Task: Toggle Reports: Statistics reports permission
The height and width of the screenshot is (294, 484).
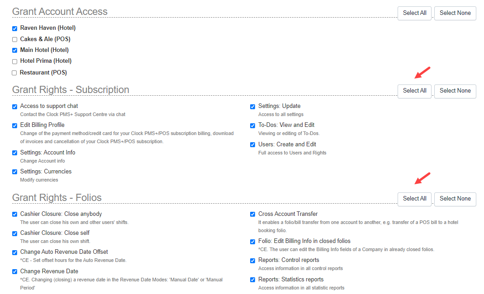Action: click(x=252, y=280)
